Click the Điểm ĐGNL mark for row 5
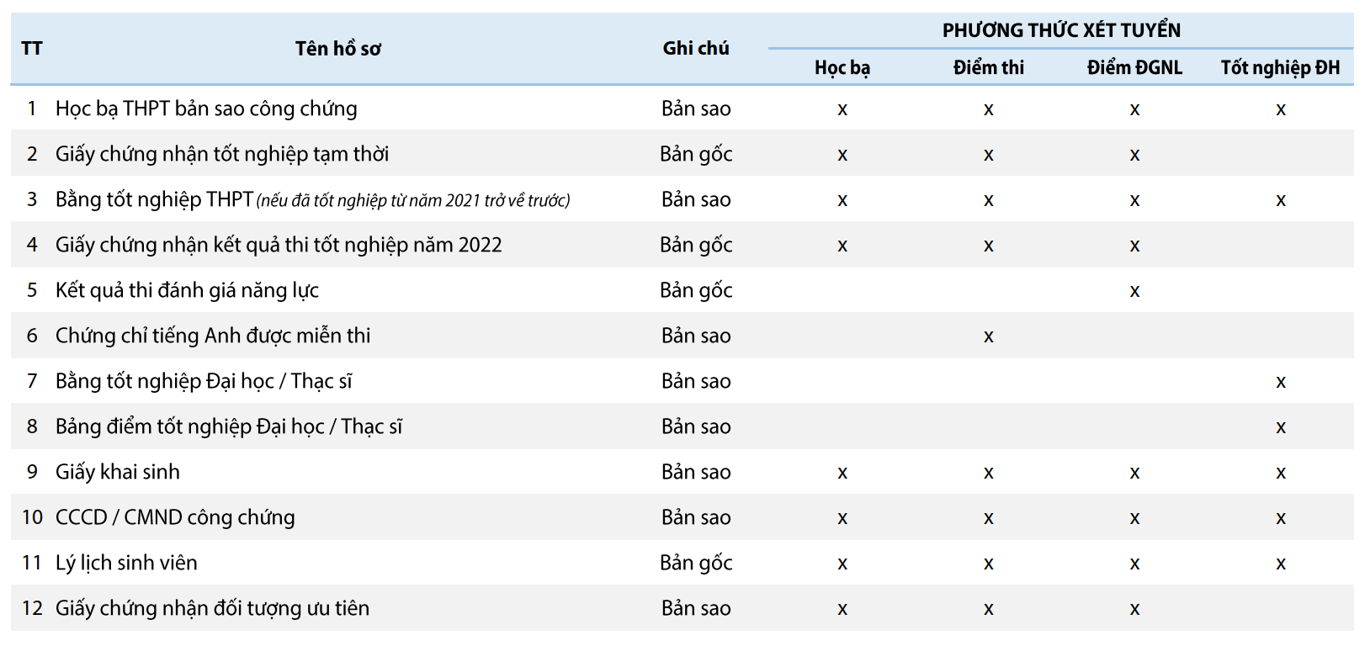1365x646 pixels. click(1134, 291)
